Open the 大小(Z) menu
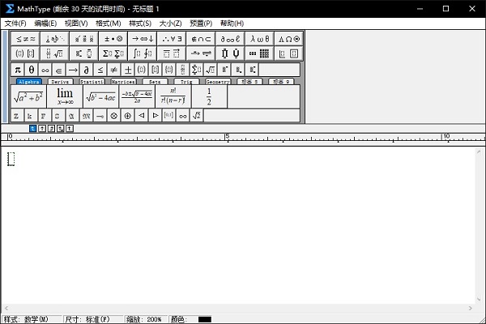Screen dimensions: 486x324 pyautogui.click(x=170, y=23)
